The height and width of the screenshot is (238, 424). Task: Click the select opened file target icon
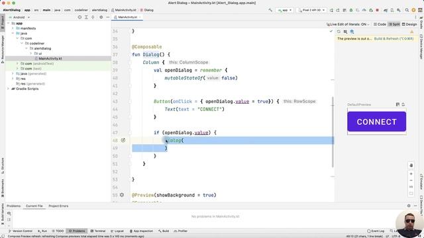pos(79,17)
